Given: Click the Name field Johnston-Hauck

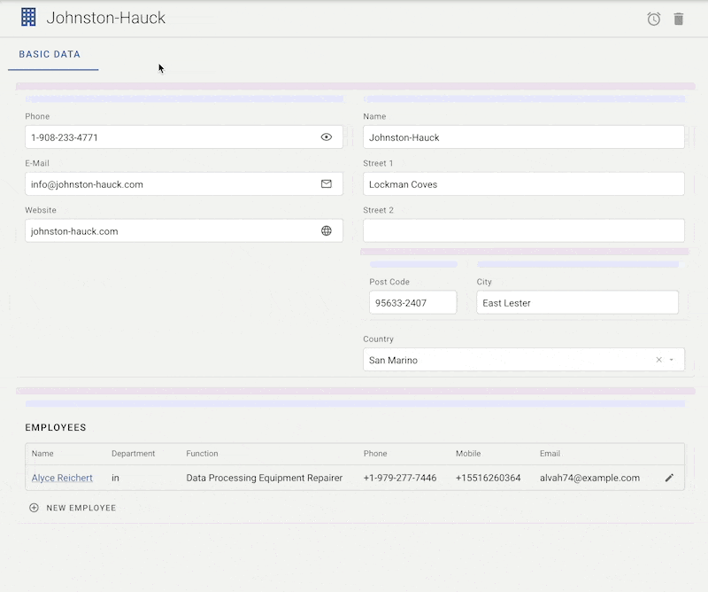Looking at the screenshot, I should point(523,137).
